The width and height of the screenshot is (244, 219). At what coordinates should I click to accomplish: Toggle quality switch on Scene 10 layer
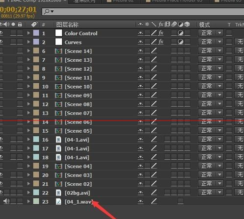pos(154,86)
